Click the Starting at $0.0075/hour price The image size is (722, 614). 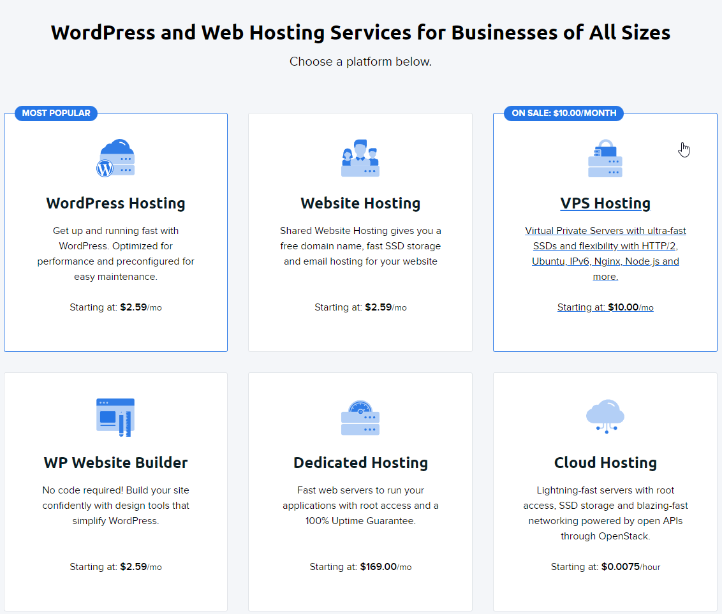point(605,567)
